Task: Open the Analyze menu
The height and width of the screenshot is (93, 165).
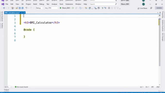Action: coord(54,4)
